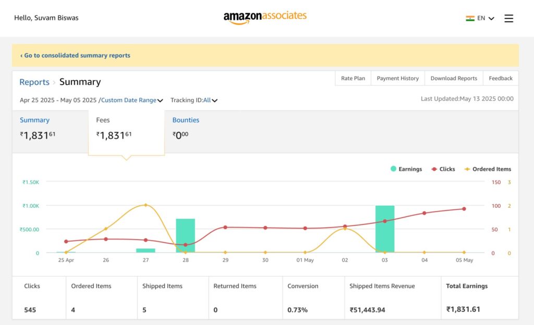
Task: Click the Ordered Items point on 02
Action: (x=345, y=229)
